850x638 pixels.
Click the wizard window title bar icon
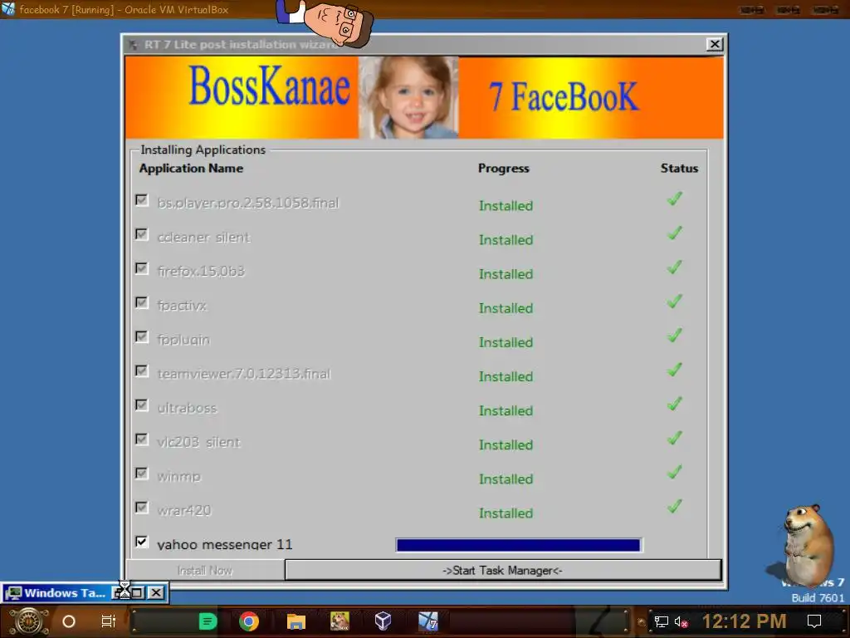click(x=134, y=45)
